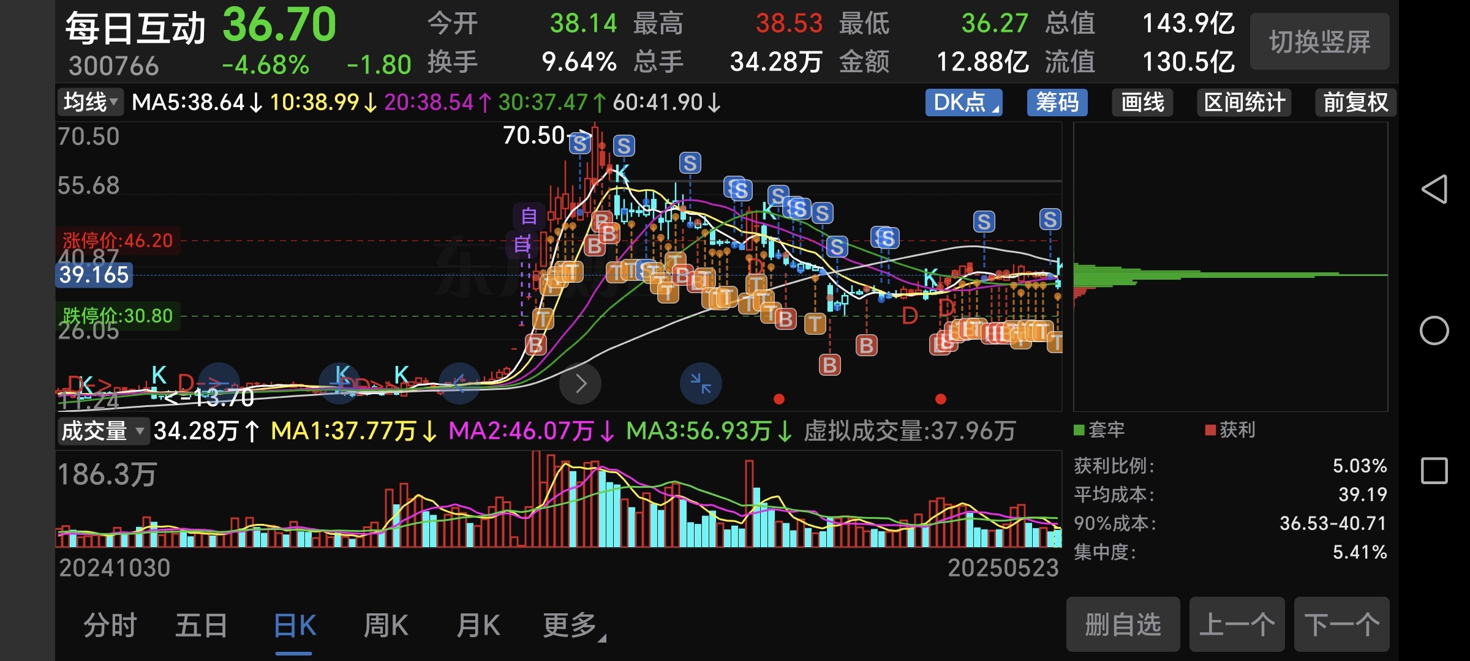
Task: Tap the chart scroll-right chevron circle
Action: click(581, 384)
